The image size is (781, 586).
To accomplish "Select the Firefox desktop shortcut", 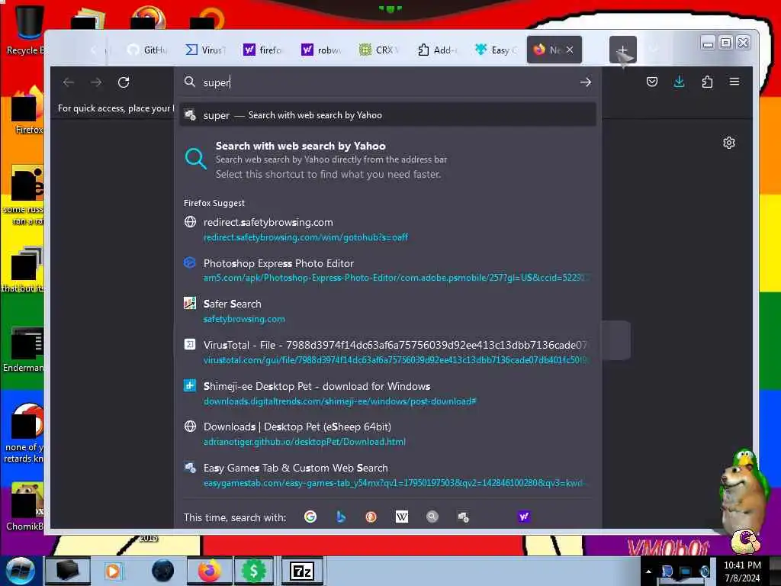I will (x=26, y=111).
